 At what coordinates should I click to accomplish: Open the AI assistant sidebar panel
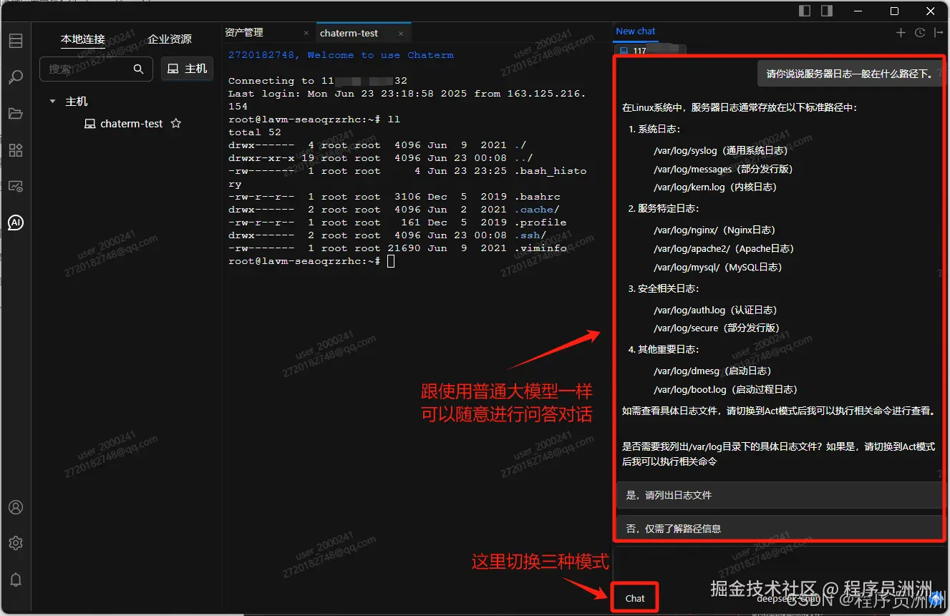[16, 223]
